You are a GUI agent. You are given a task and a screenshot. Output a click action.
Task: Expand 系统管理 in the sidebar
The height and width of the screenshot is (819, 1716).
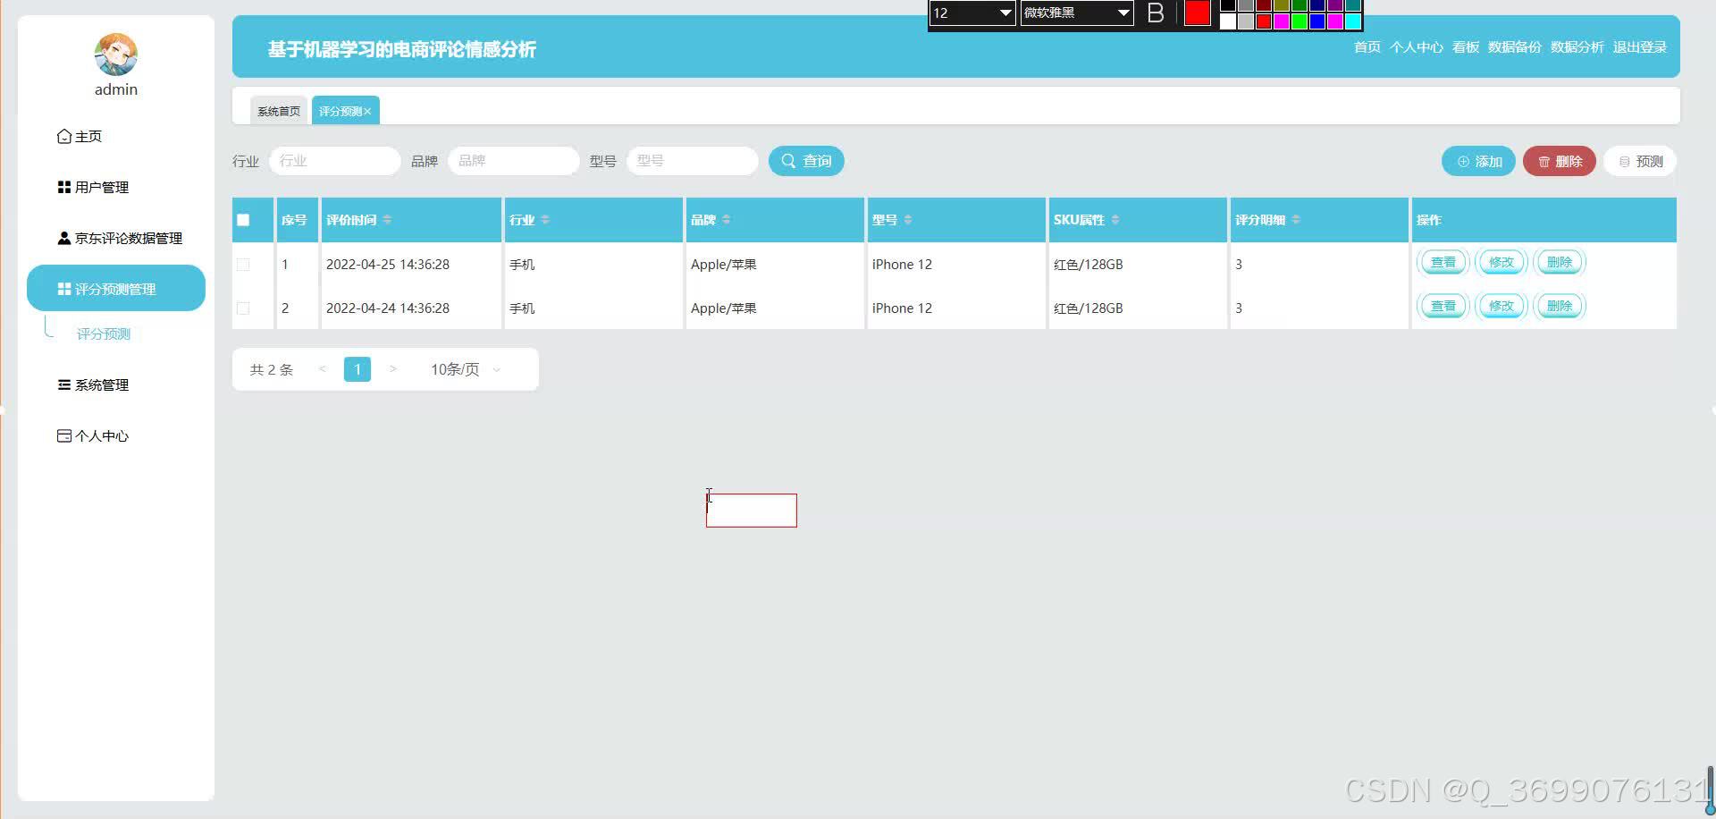tap(93, 384)
